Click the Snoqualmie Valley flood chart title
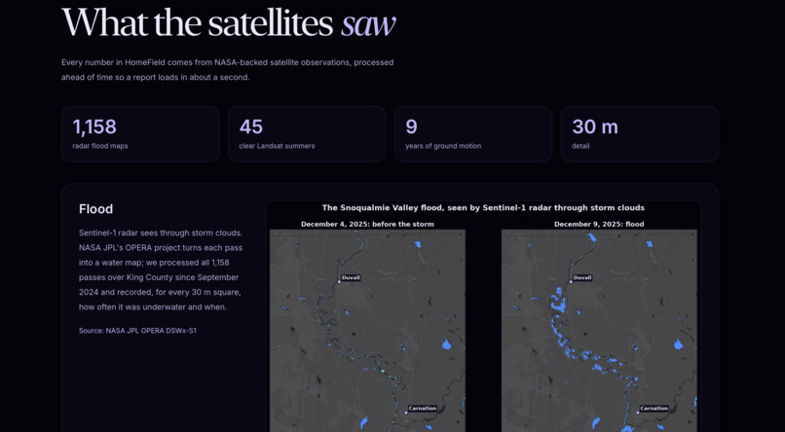The height and width of the screenshot is (432, 785). pyautogui.click(x=483, y=207)
